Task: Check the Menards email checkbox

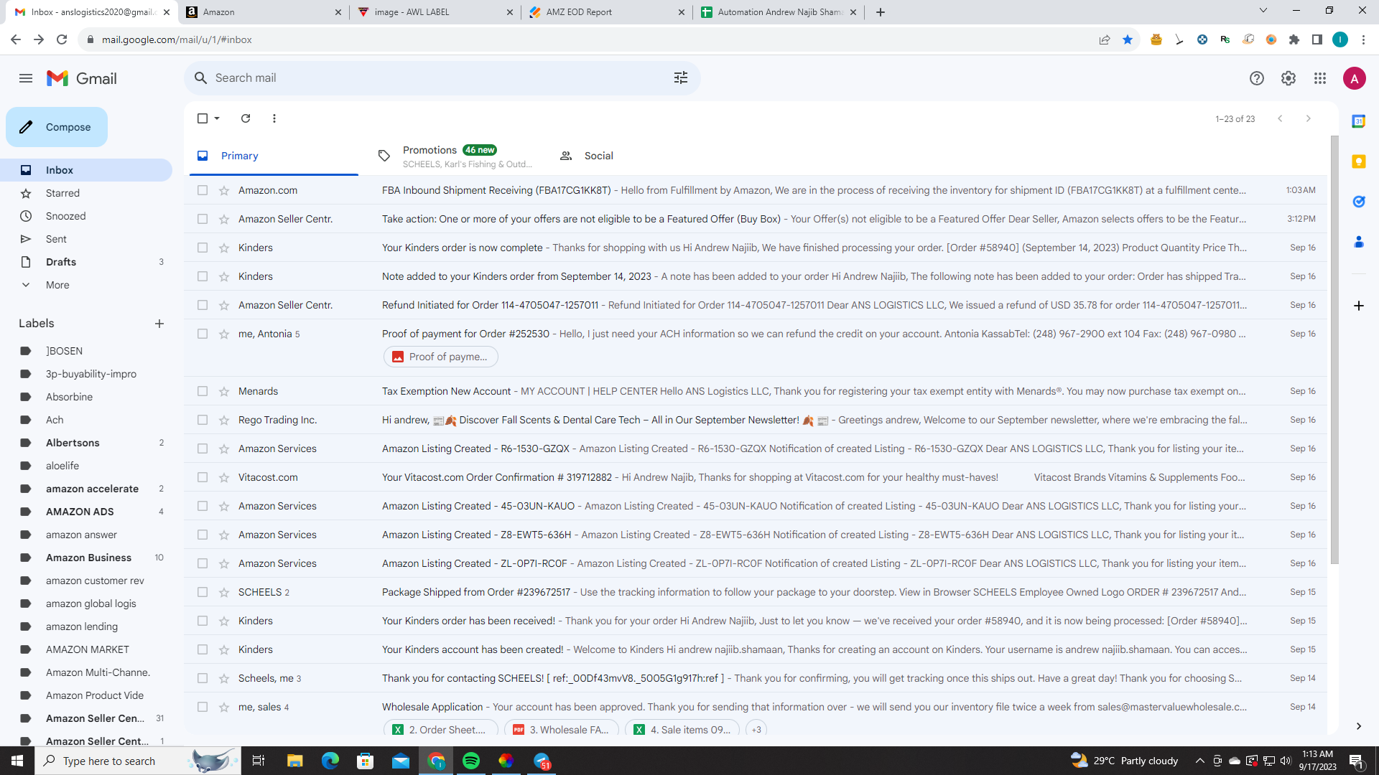Action: [203, 391]
